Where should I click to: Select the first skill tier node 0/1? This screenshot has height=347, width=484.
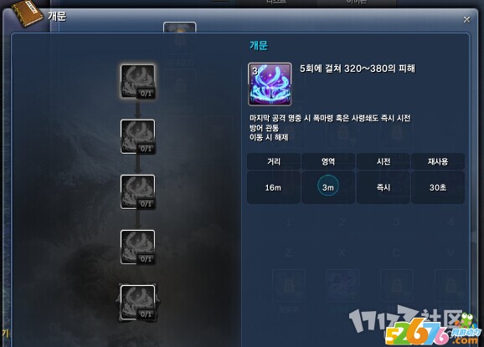pos(137,82)
